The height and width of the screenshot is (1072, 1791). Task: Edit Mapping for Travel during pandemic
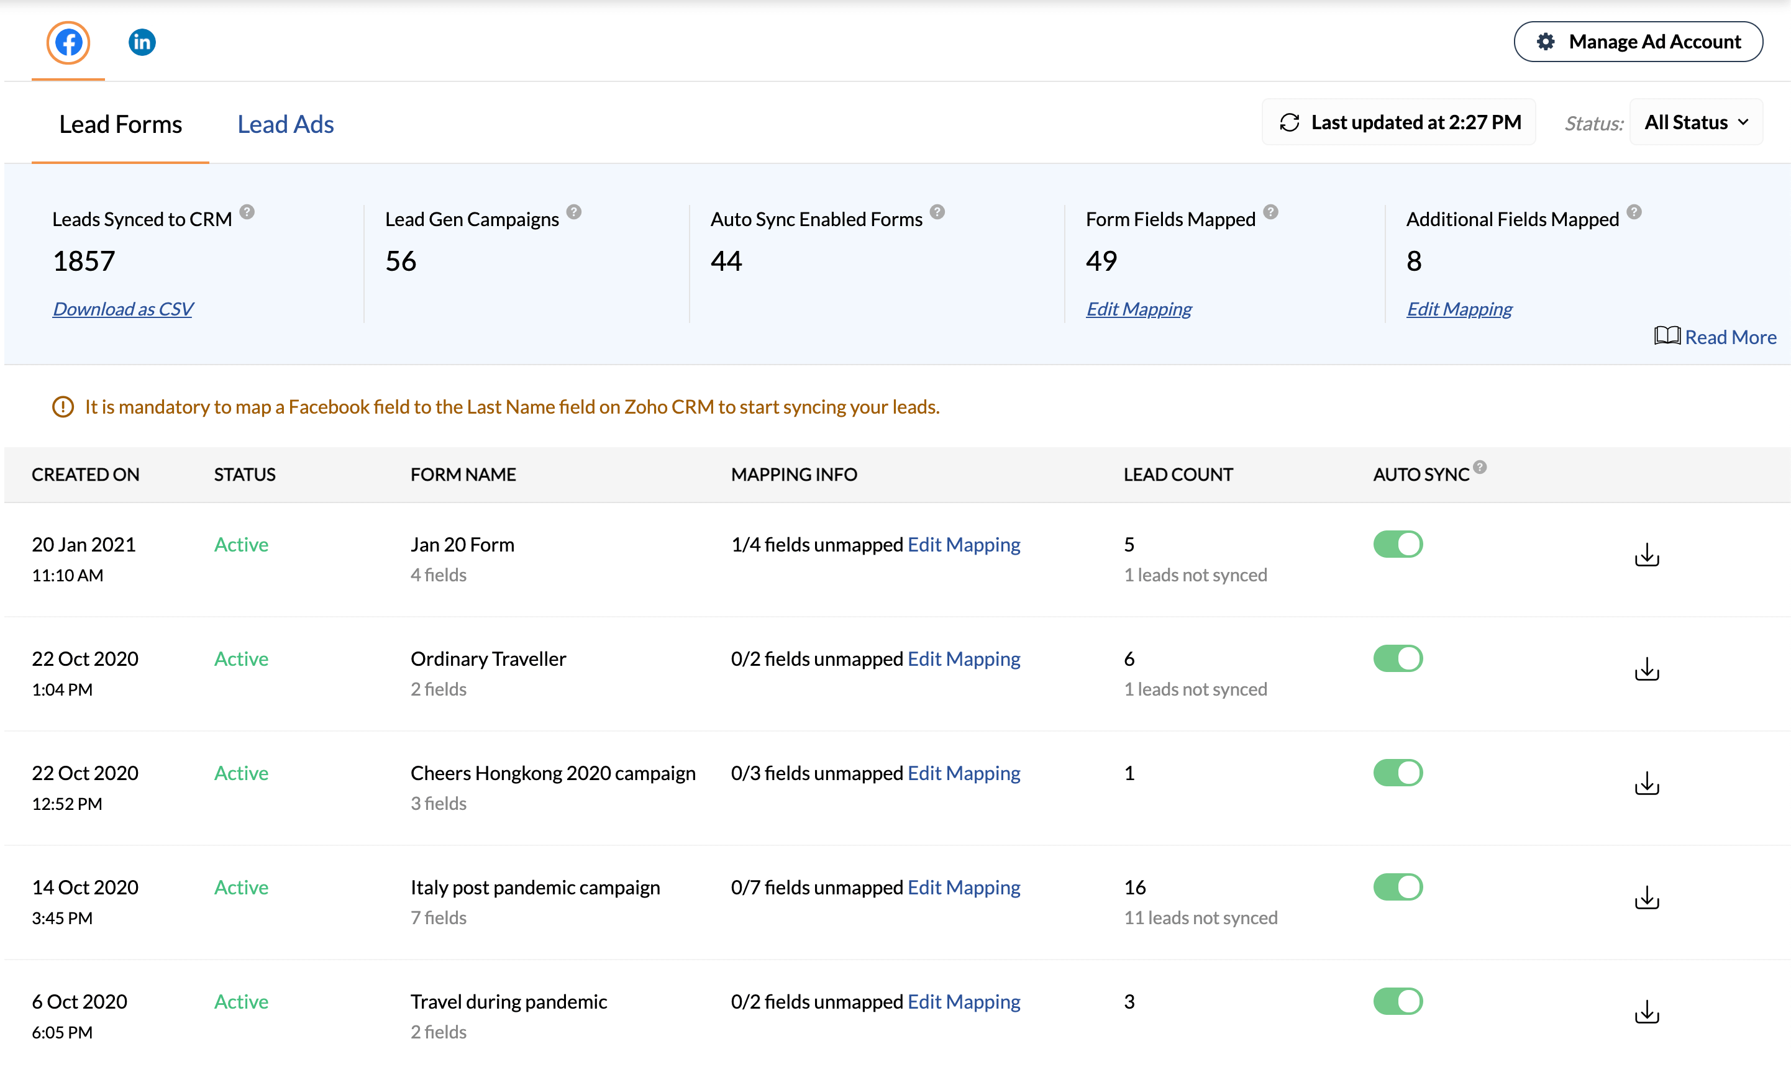coord(964,1001)
